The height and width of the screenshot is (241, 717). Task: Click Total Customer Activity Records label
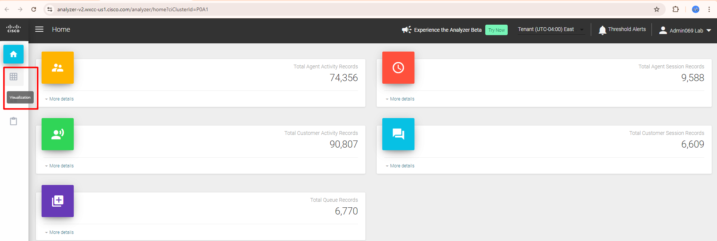pyautogui.click(x=321, y=133)
